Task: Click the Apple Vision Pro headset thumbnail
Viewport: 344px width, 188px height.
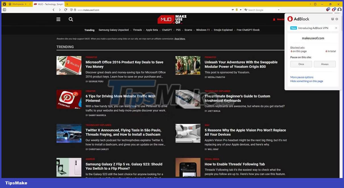Action: 188,133
